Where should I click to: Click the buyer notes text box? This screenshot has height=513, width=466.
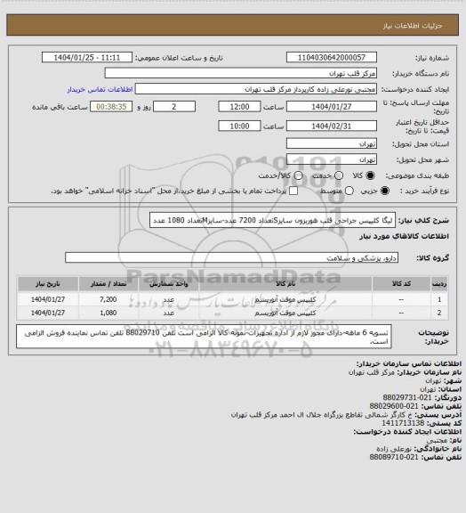pyautogui.click(x=204, y=337)
